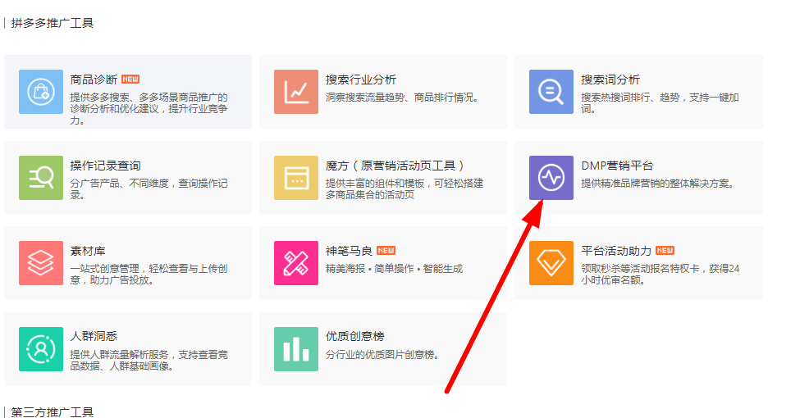Click the pink 神笔马良 pencil-ruler icon

pos(296,263)
